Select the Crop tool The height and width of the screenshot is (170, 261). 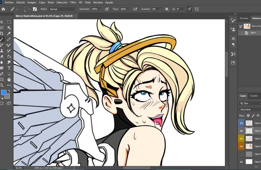tap(2, 33)
